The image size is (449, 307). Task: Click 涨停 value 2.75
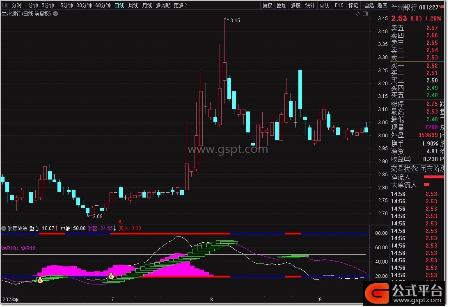pyautogui.click(x=431, y=103)
